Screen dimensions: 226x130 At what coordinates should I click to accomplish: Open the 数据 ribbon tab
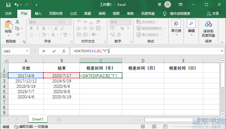click(88, 14)
